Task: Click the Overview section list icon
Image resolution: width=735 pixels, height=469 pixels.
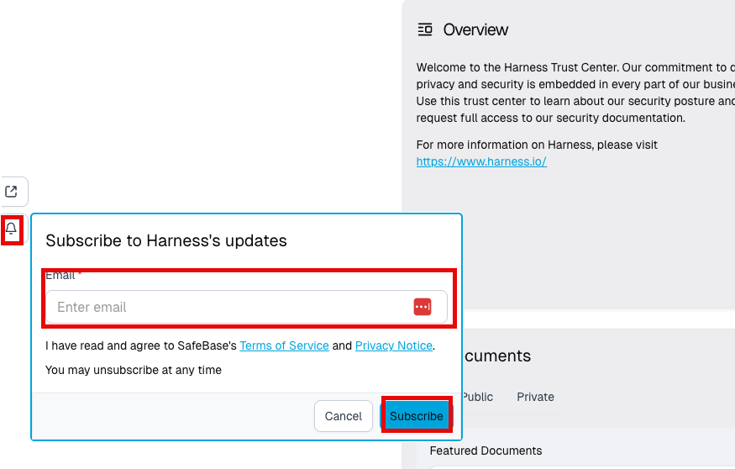Action: [x=425, y=30]
